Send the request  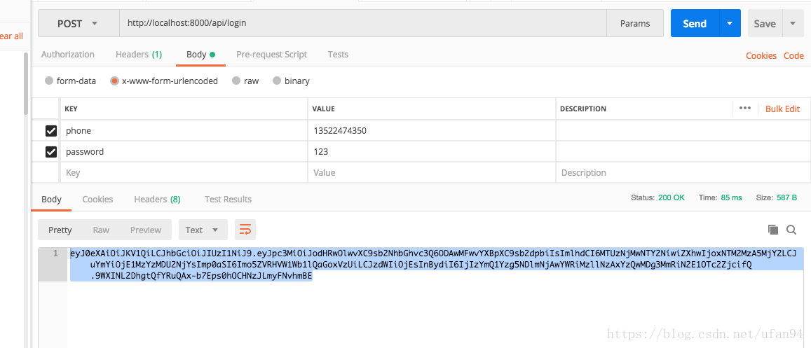pyautogui.click(x=695, y=23)
